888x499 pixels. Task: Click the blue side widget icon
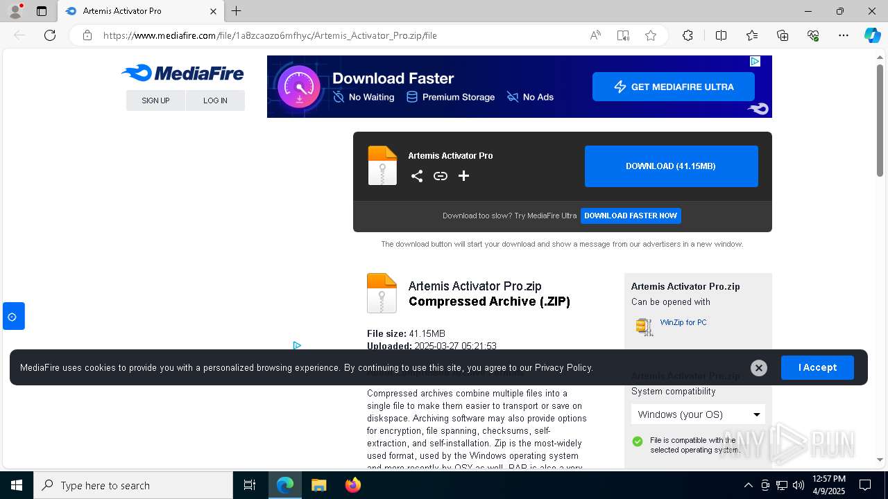13,317
